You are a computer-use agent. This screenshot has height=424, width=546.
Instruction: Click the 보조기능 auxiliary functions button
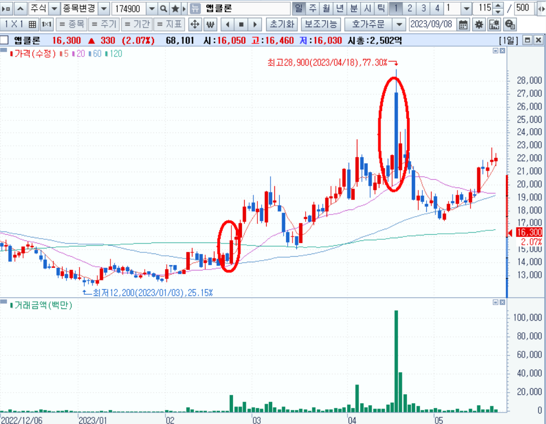tap(321, 24)
